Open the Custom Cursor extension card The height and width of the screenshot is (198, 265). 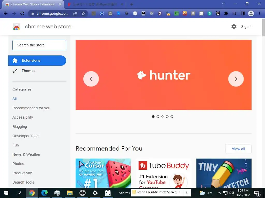coord(103,173)
